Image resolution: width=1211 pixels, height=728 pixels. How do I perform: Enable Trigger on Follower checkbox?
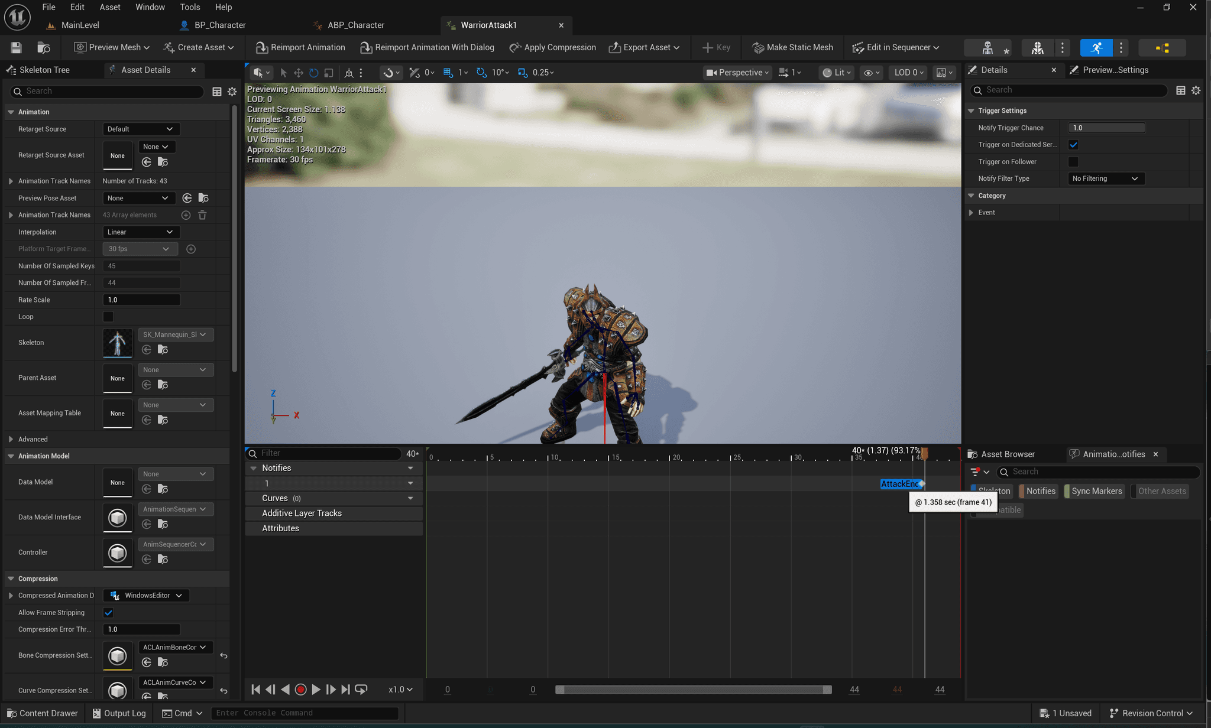1073,162
